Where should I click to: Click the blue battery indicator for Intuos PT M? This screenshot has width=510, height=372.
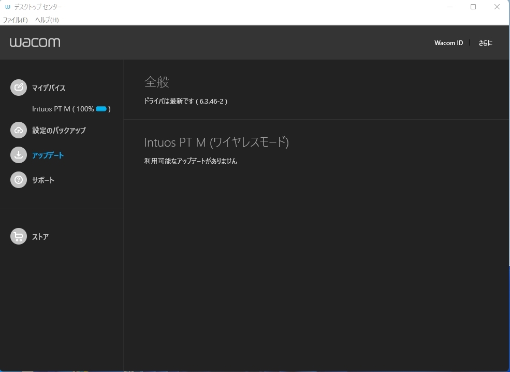[x=101, y=109]
